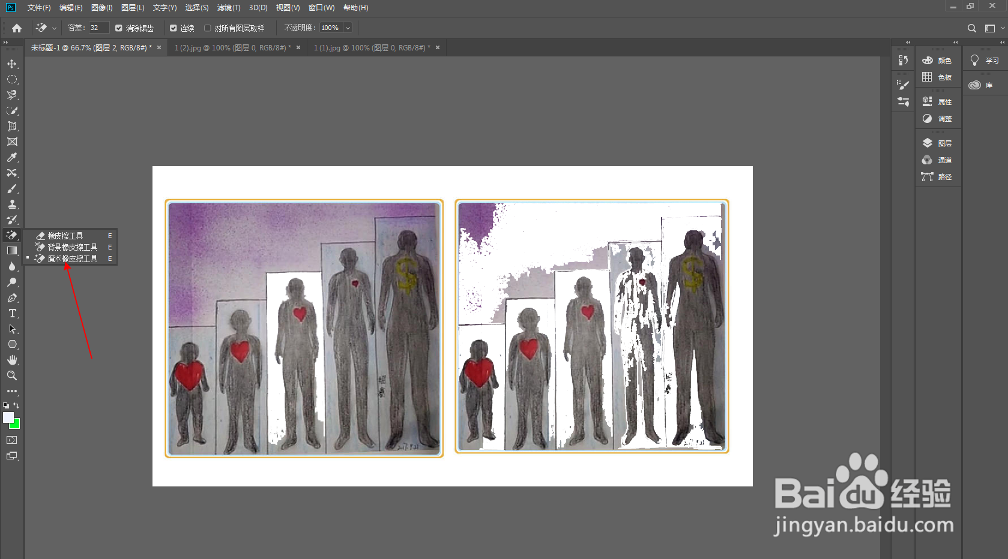1008x559 pixels.
Task: Click the opacity 100% value field
Action: [331, 28]
